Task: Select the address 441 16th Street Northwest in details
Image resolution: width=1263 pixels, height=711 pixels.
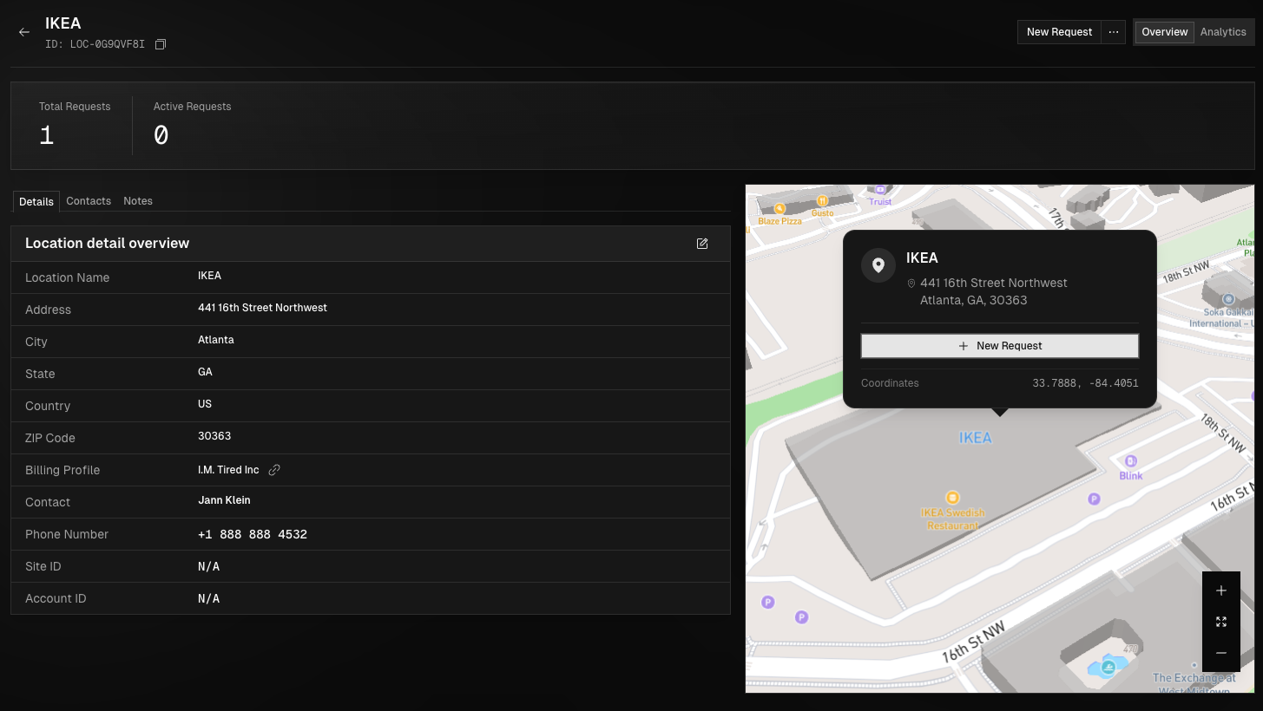Action: click(x=262, y=308)
